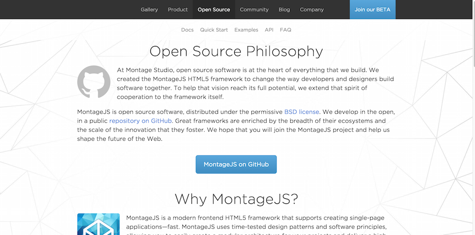Open the Product nav item
This screenshot has height=235, width=475.
pos(178,9)
